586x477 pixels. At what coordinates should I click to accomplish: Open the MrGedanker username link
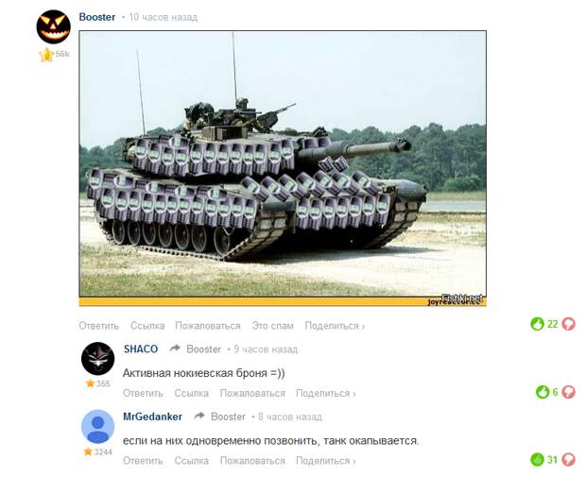tap(152, 417)
